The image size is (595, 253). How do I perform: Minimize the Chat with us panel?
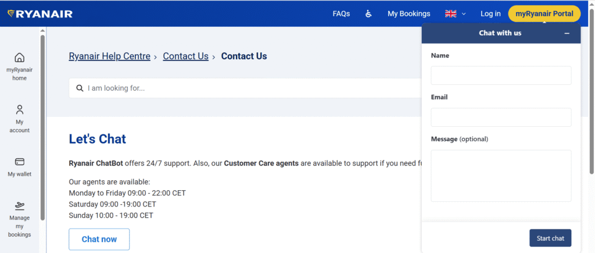pos(567,33)
